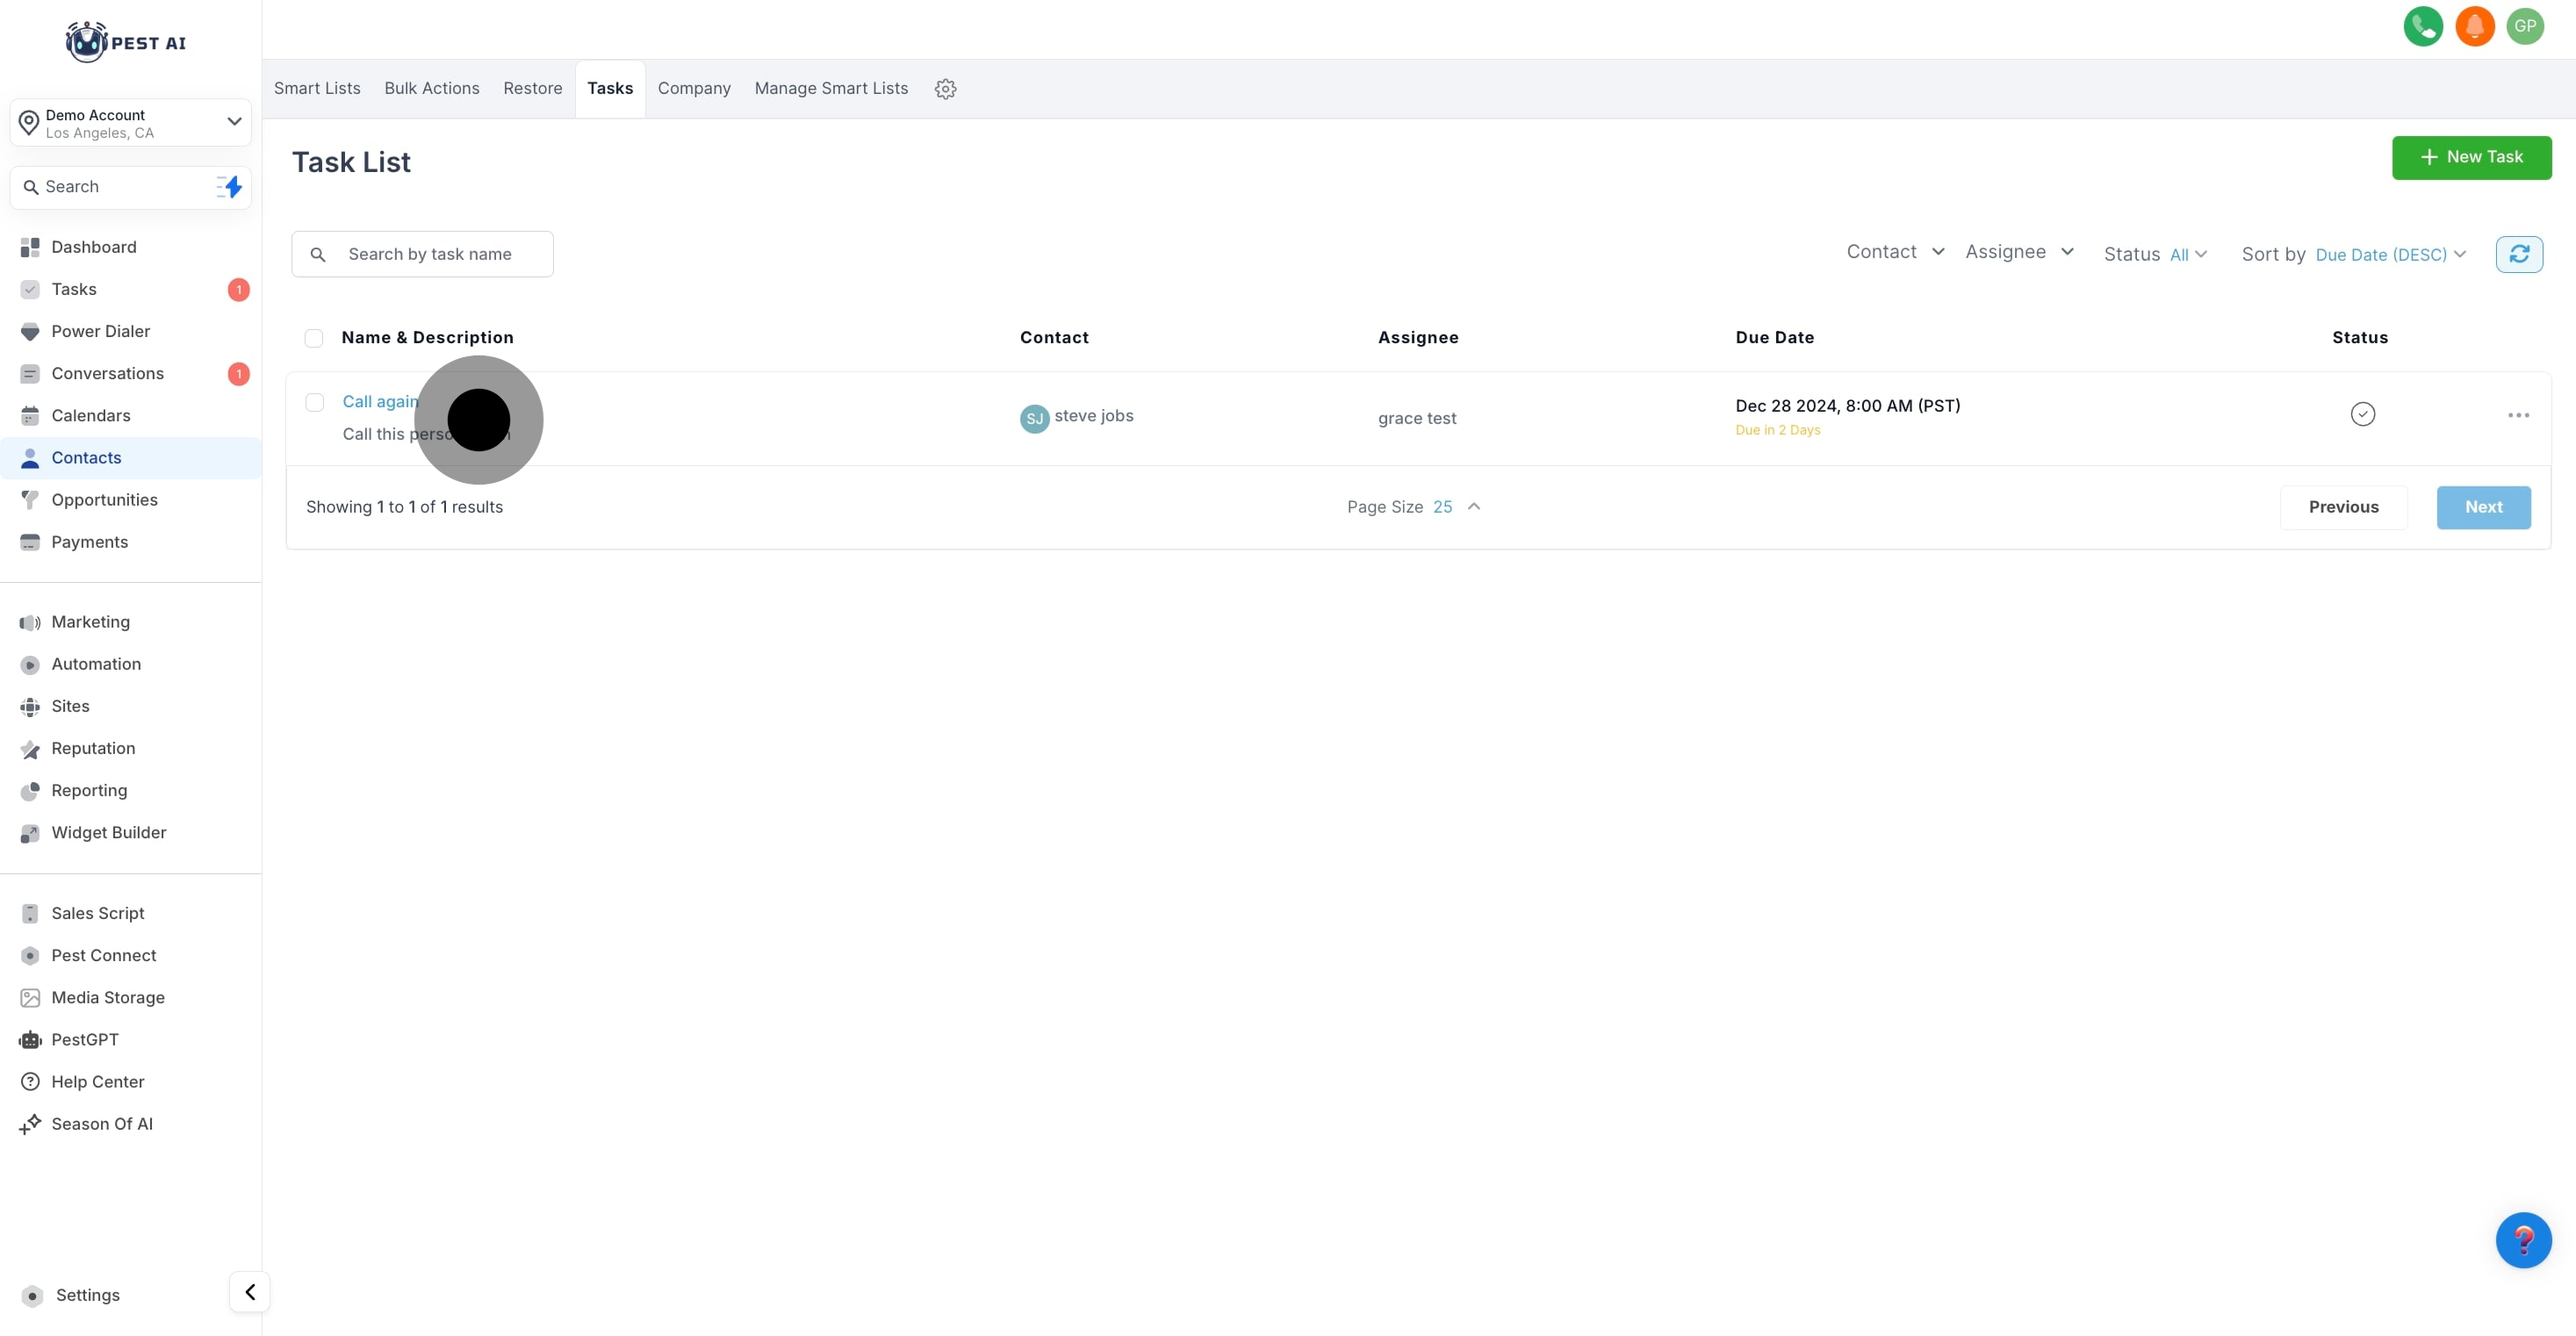Open the three-dot menu for the Call again task
Viewport: 2576px width, 1336px height.
click(2518, 415)
